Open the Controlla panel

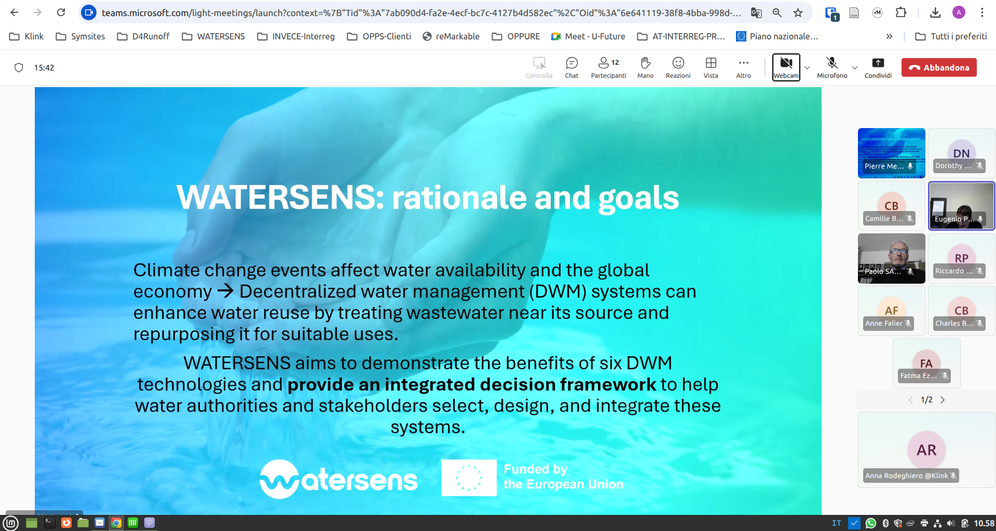pyautogui.click(x=539, y=67)
